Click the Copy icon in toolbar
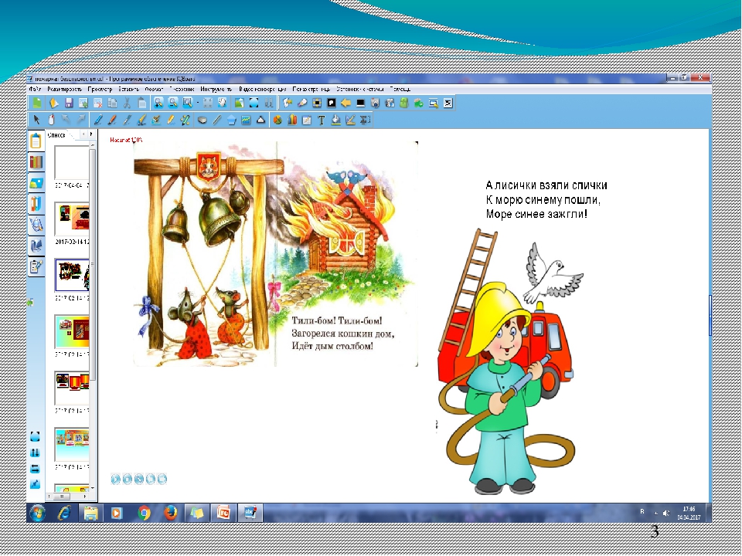The image size is (742, 556). 113,103
